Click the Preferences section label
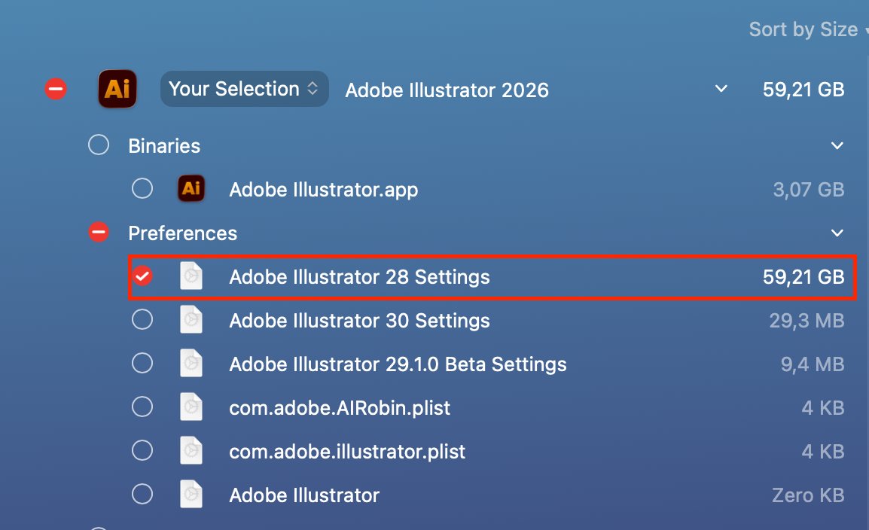Image resolution: width=869 pixels, height=530 pixels. 182,233
